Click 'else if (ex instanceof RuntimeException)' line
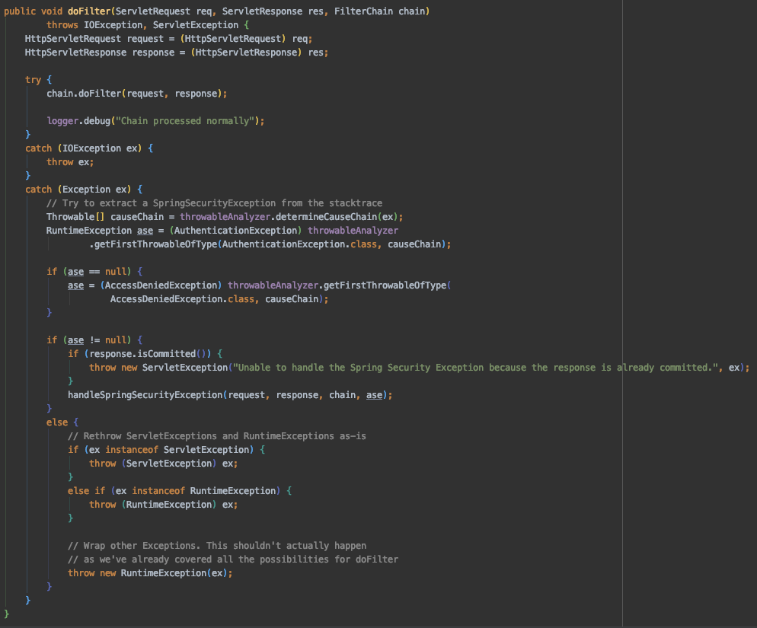The width and height of the screenshot is (757, 628). point(180,491)
